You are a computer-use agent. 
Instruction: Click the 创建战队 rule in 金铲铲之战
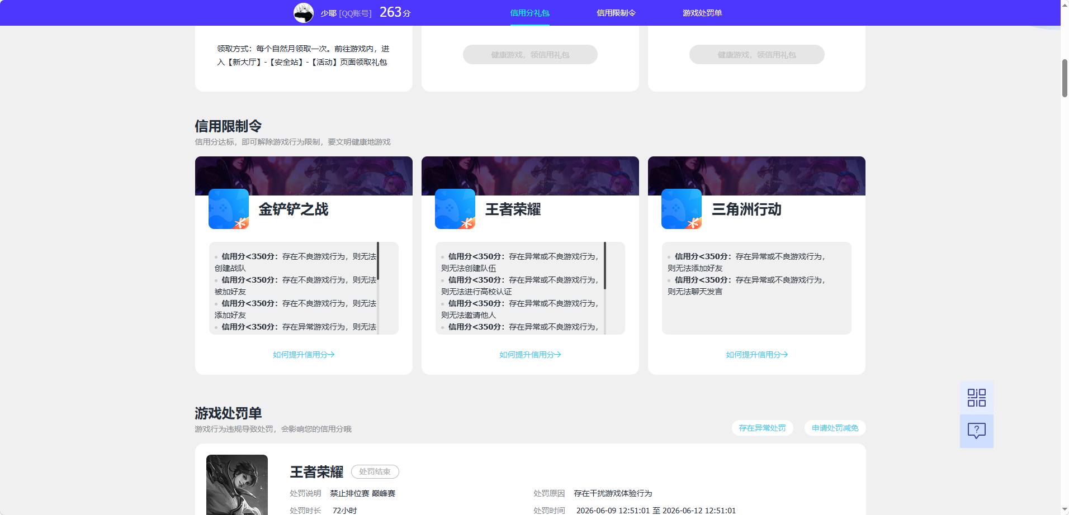pyautogui.click(x=230, y=268)
